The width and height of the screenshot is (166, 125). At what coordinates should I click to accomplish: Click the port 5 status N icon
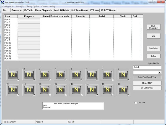tap(76, 75)
